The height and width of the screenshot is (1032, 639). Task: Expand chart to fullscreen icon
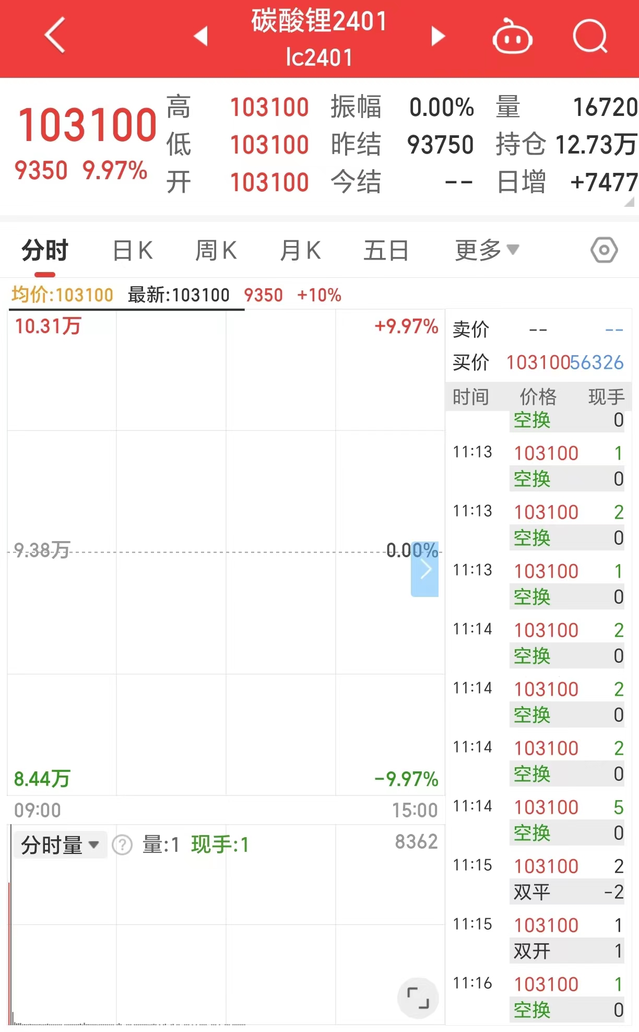tap(418, 998)
